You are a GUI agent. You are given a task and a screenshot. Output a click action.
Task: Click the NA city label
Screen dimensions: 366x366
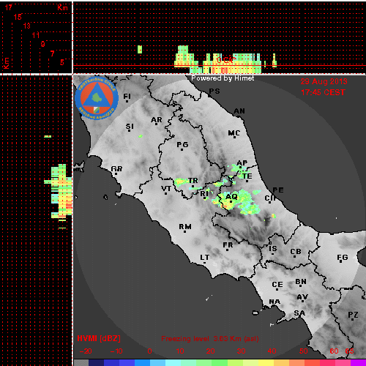coord(274,302)
